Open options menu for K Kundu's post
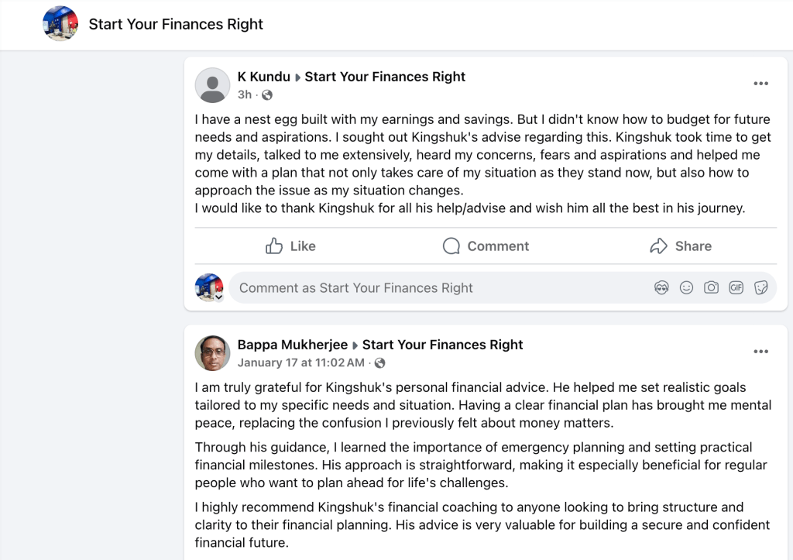This screenshot has width=793, height=560. 760,84
